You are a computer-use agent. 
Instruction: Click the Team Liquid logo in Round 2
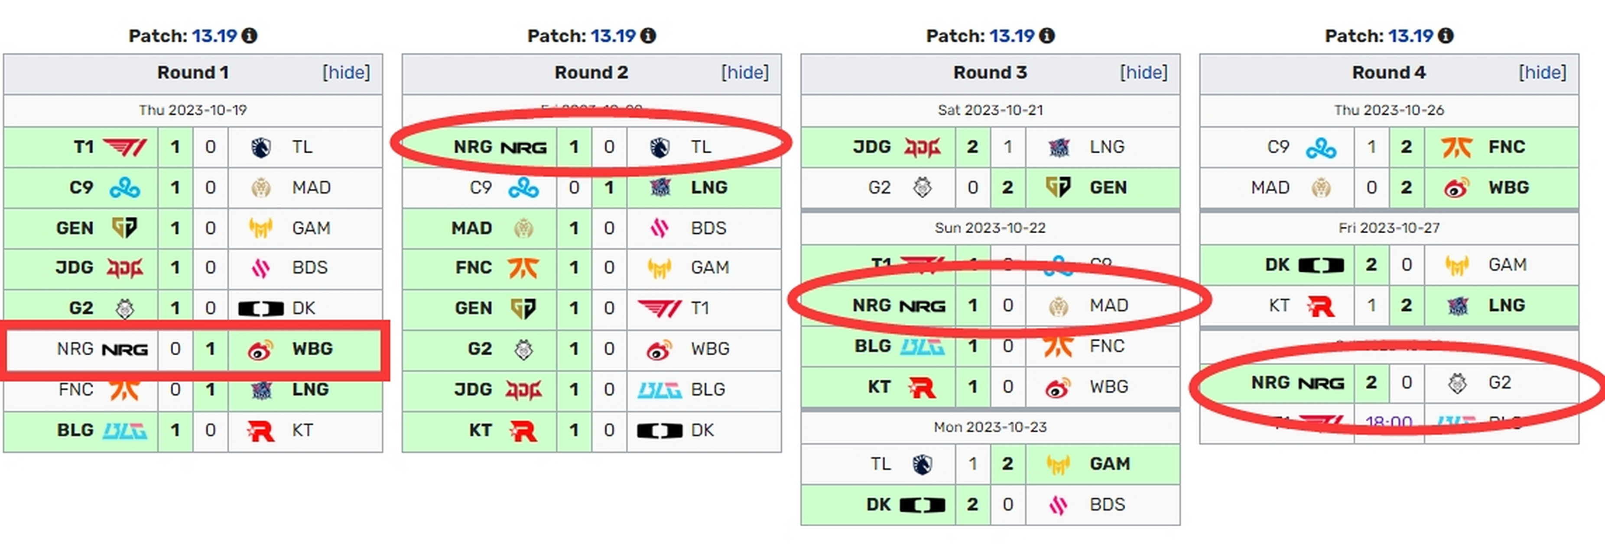660,148
